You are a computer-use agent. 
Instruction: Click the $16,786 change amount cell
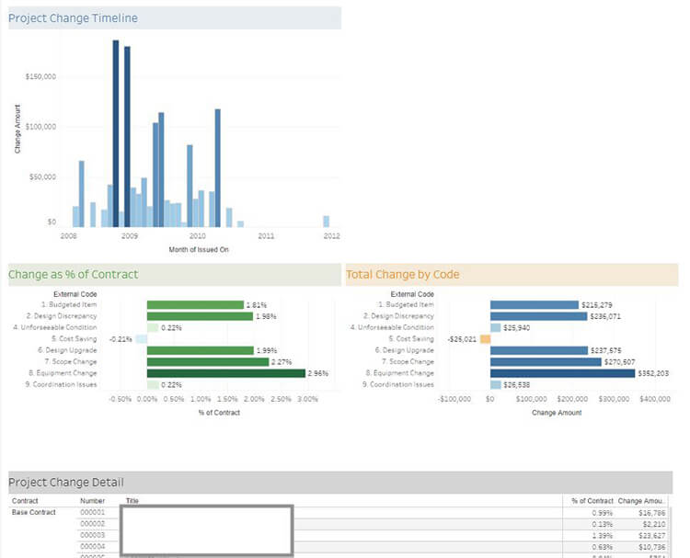click(x=651, y=513)
